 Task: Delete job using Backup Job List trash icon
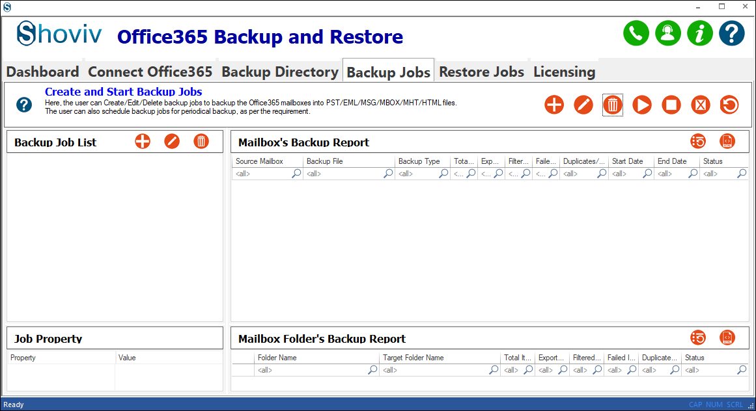tap(201, 141)
